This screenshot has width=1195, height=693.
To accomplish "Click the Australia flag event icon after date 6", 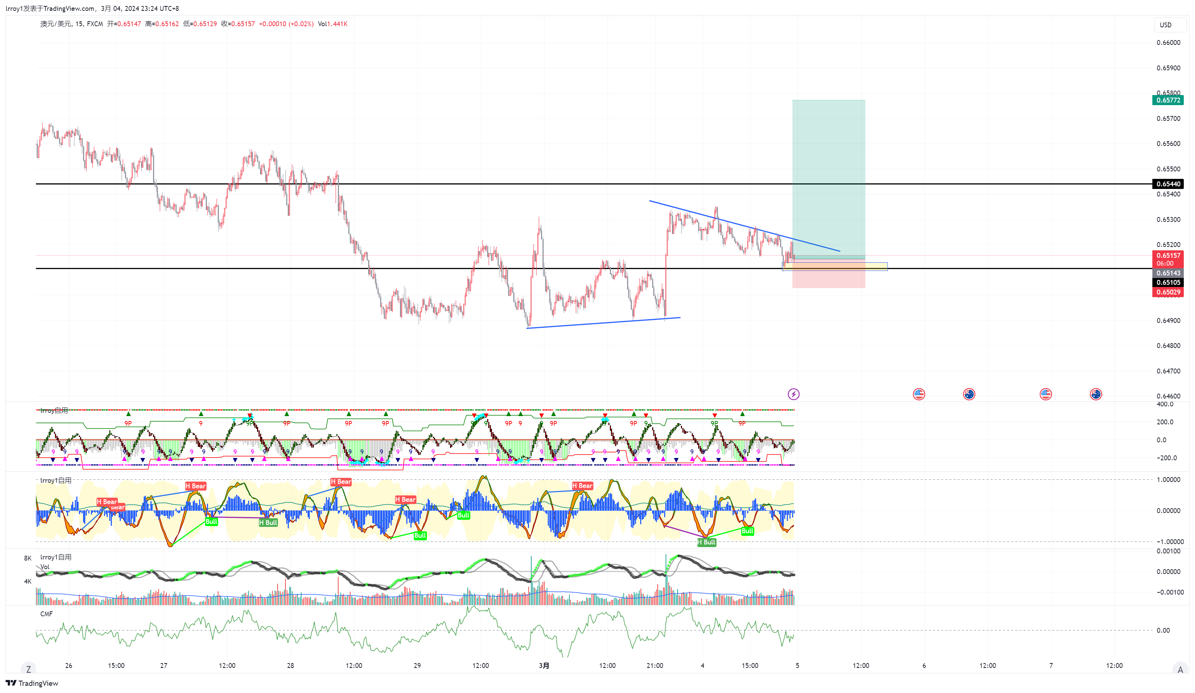I will pos(969,394).
